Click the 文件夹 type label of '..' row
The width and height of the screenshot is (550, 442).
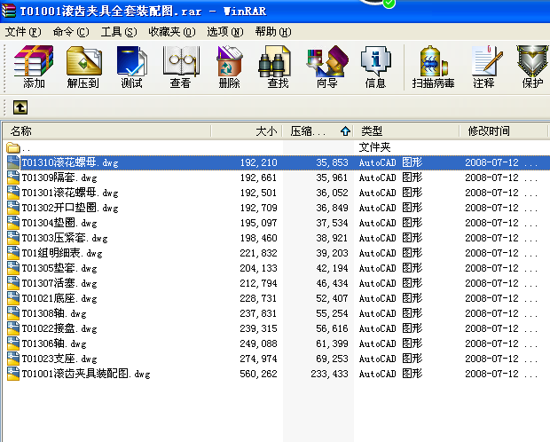(374, 147)
